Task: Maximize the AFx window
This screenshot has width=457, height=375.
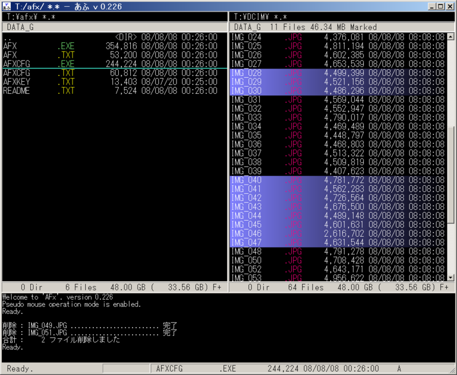Action: point(440,6)
